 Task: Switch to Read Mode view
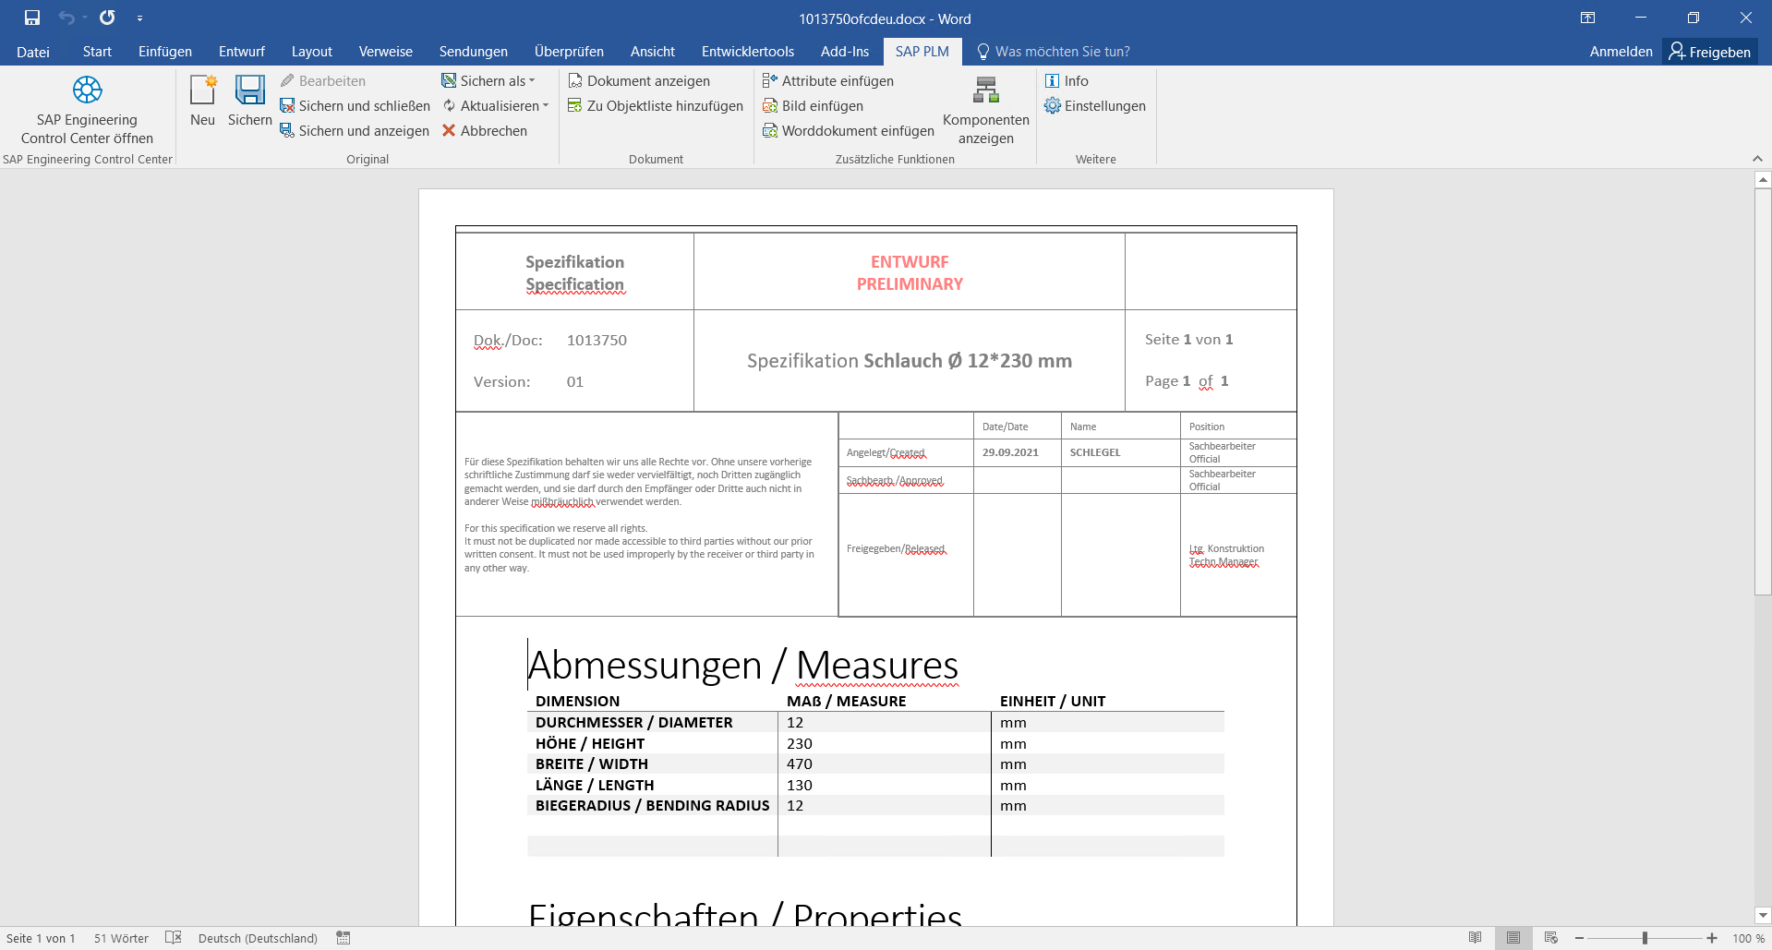tap(1476, 938)
